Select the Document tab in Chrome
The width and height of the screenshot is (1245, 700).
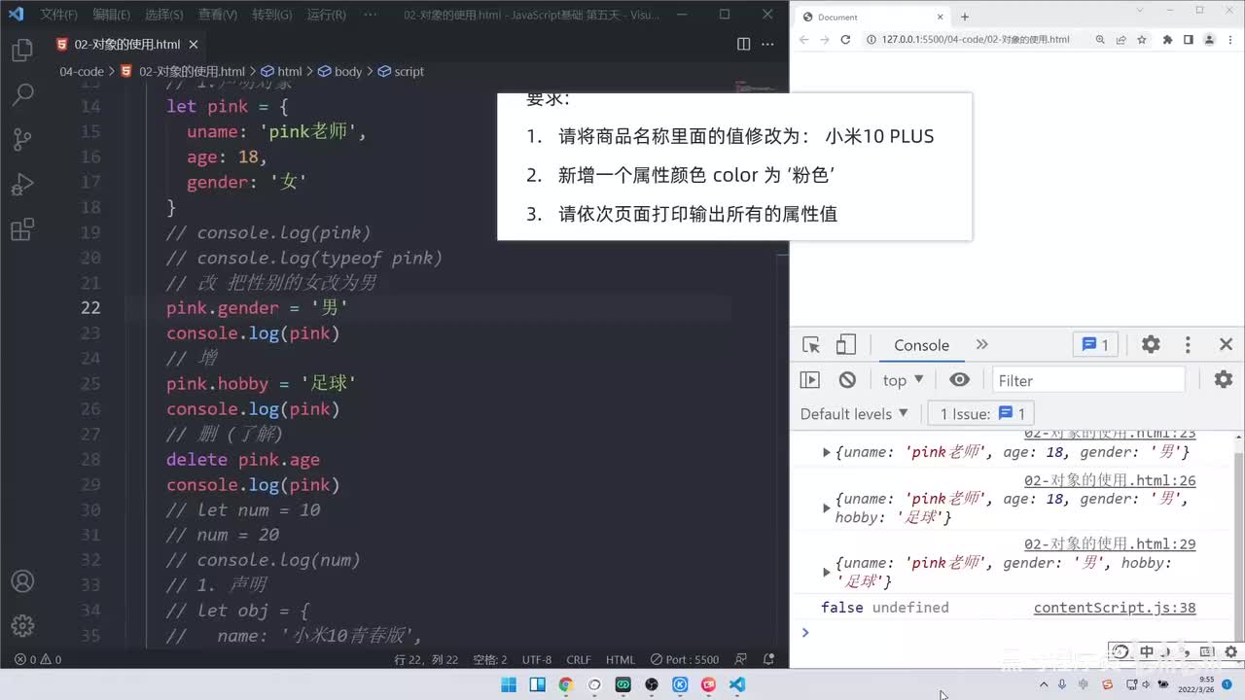click(x=872, y=17)
